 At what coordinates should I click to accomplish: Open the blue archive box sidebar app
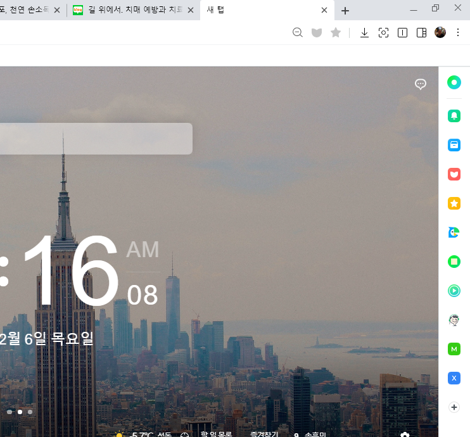pyautogui.click(x=454, y=145)
